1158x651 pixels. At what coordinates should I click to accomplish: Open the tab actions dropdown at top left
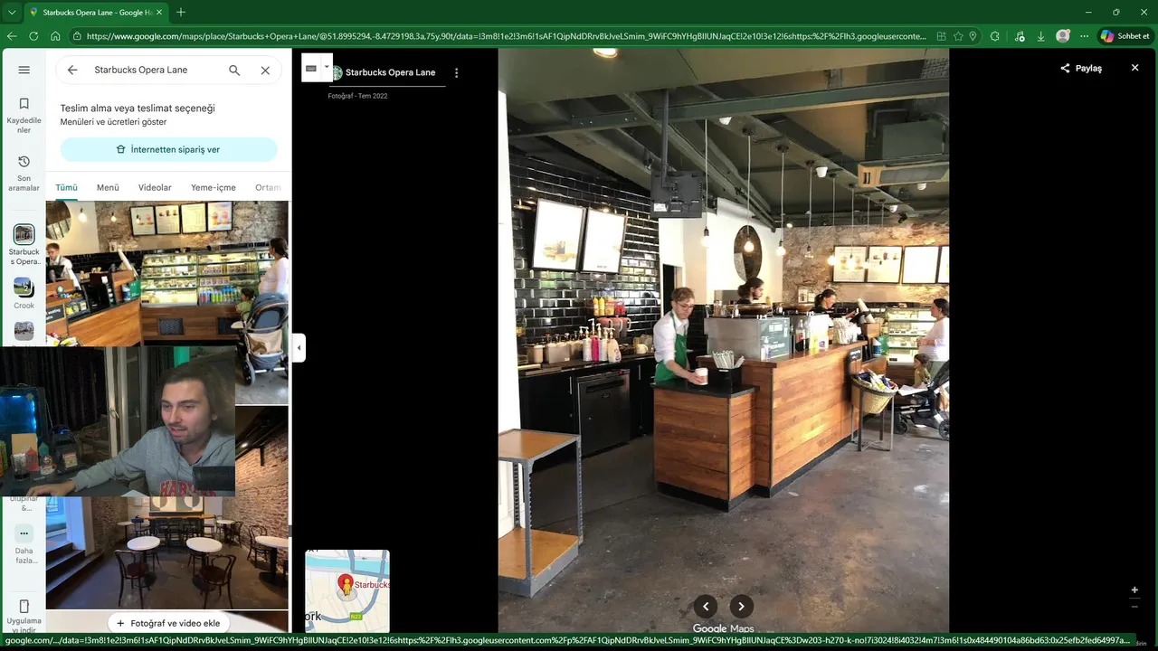[x=11, y=12]
